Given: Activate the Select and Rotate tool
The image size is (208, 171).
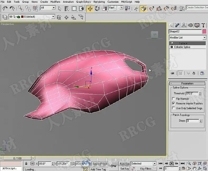Looking at the screenshot, I should pyautogui.click(x=97, y=9).
